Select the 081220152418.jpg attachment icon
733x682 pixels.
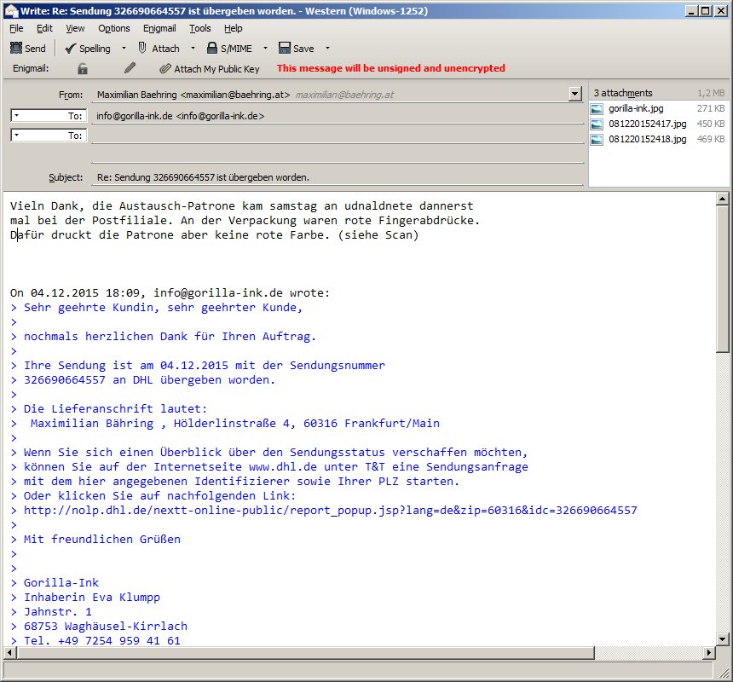pyautogui.click(x=597, y=139)
